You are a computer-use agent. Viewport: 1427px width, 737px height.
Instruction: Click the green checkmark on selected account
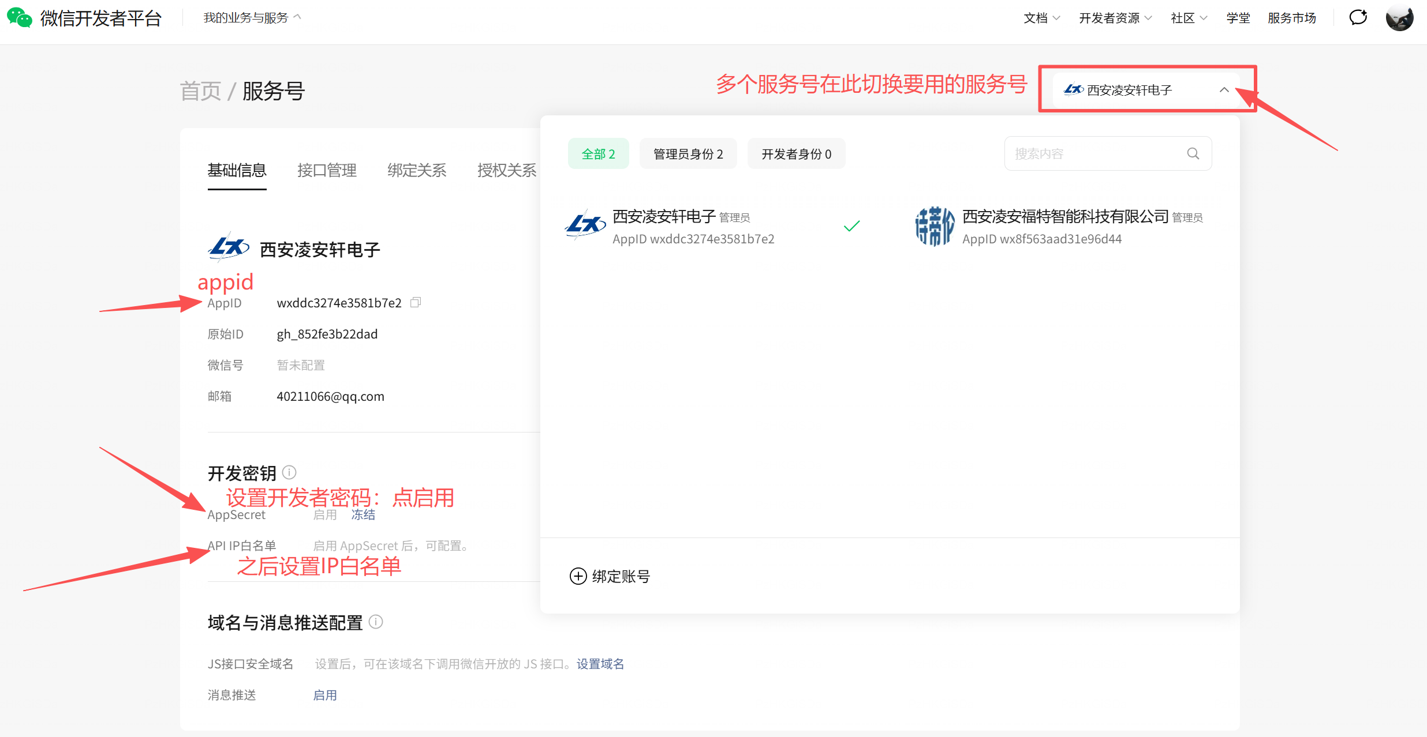pyautogui.click(x=851, y=226)
